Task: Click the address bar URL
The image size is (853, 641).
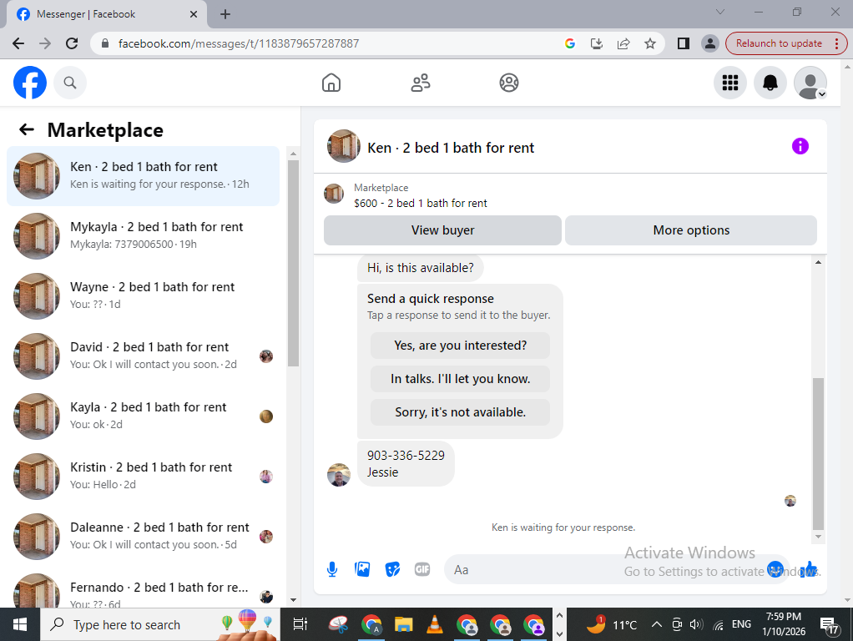Action: click(x=238, y=43)
